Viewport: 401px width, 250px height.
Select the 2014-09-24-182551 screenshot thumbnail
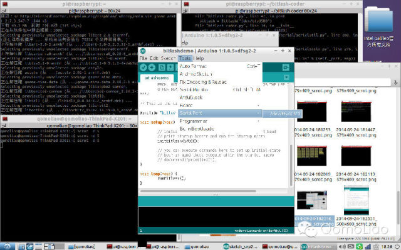(357, 200)
